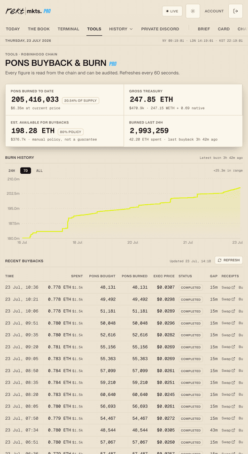Open the BRIEF link
The image size is (248, 454).
[x=204, y=29]
